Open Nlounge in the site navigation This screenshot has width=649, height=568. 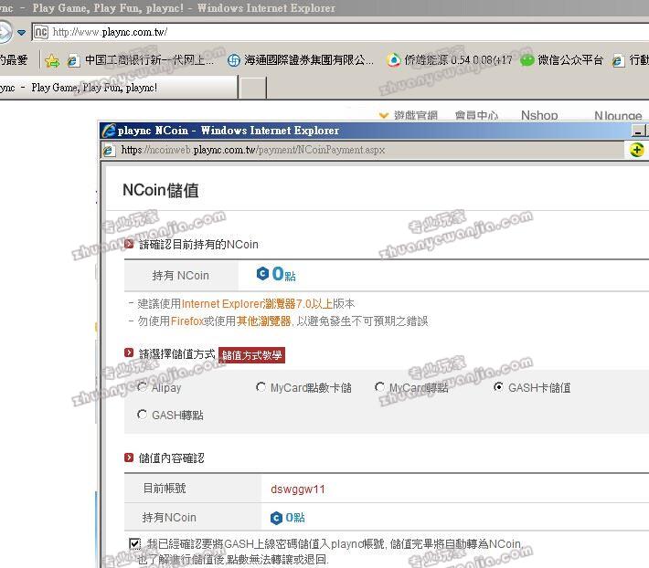(618, 115)
